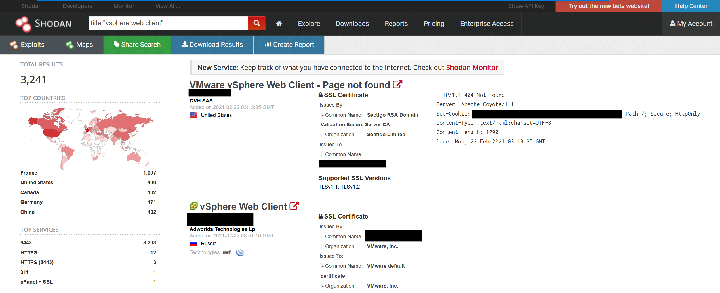This screenshot has width=720, height=293.
Task: Click the jQuery technology icon
Action: point(240,252)
